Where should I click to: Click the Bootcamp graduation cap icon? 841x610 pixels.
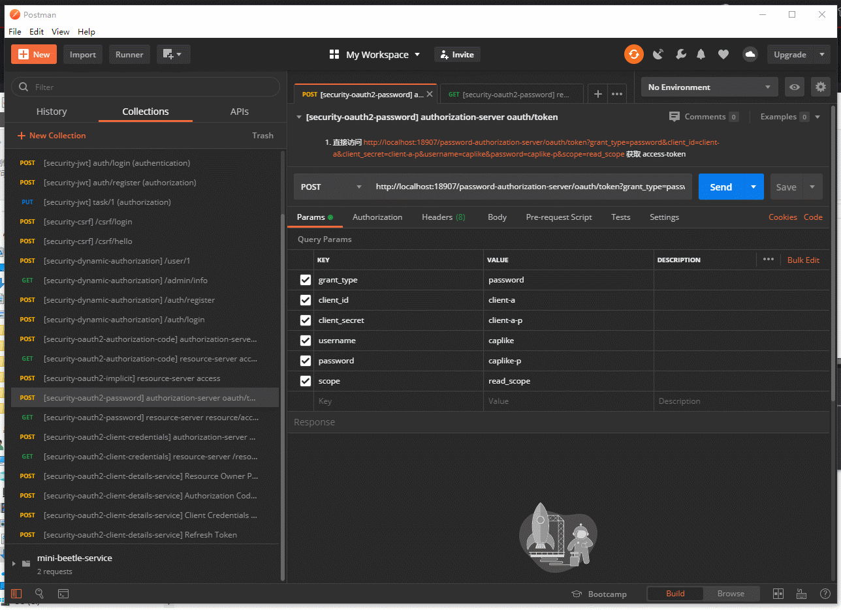coord(577,594)
